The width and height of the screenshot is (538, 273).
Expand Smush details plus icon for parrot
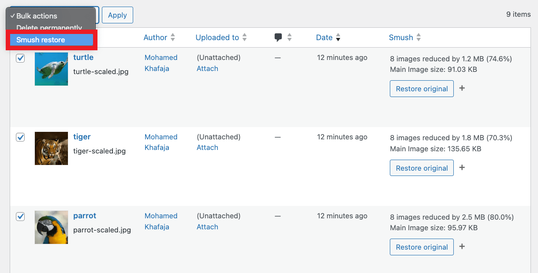(462, 247)
